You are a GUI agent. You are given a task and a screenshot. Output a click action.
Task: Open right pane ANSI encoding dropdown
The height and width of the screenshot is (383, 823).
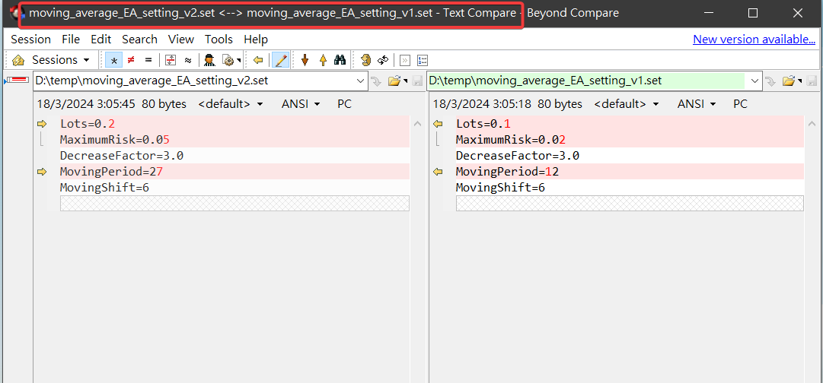click(697, 104)
